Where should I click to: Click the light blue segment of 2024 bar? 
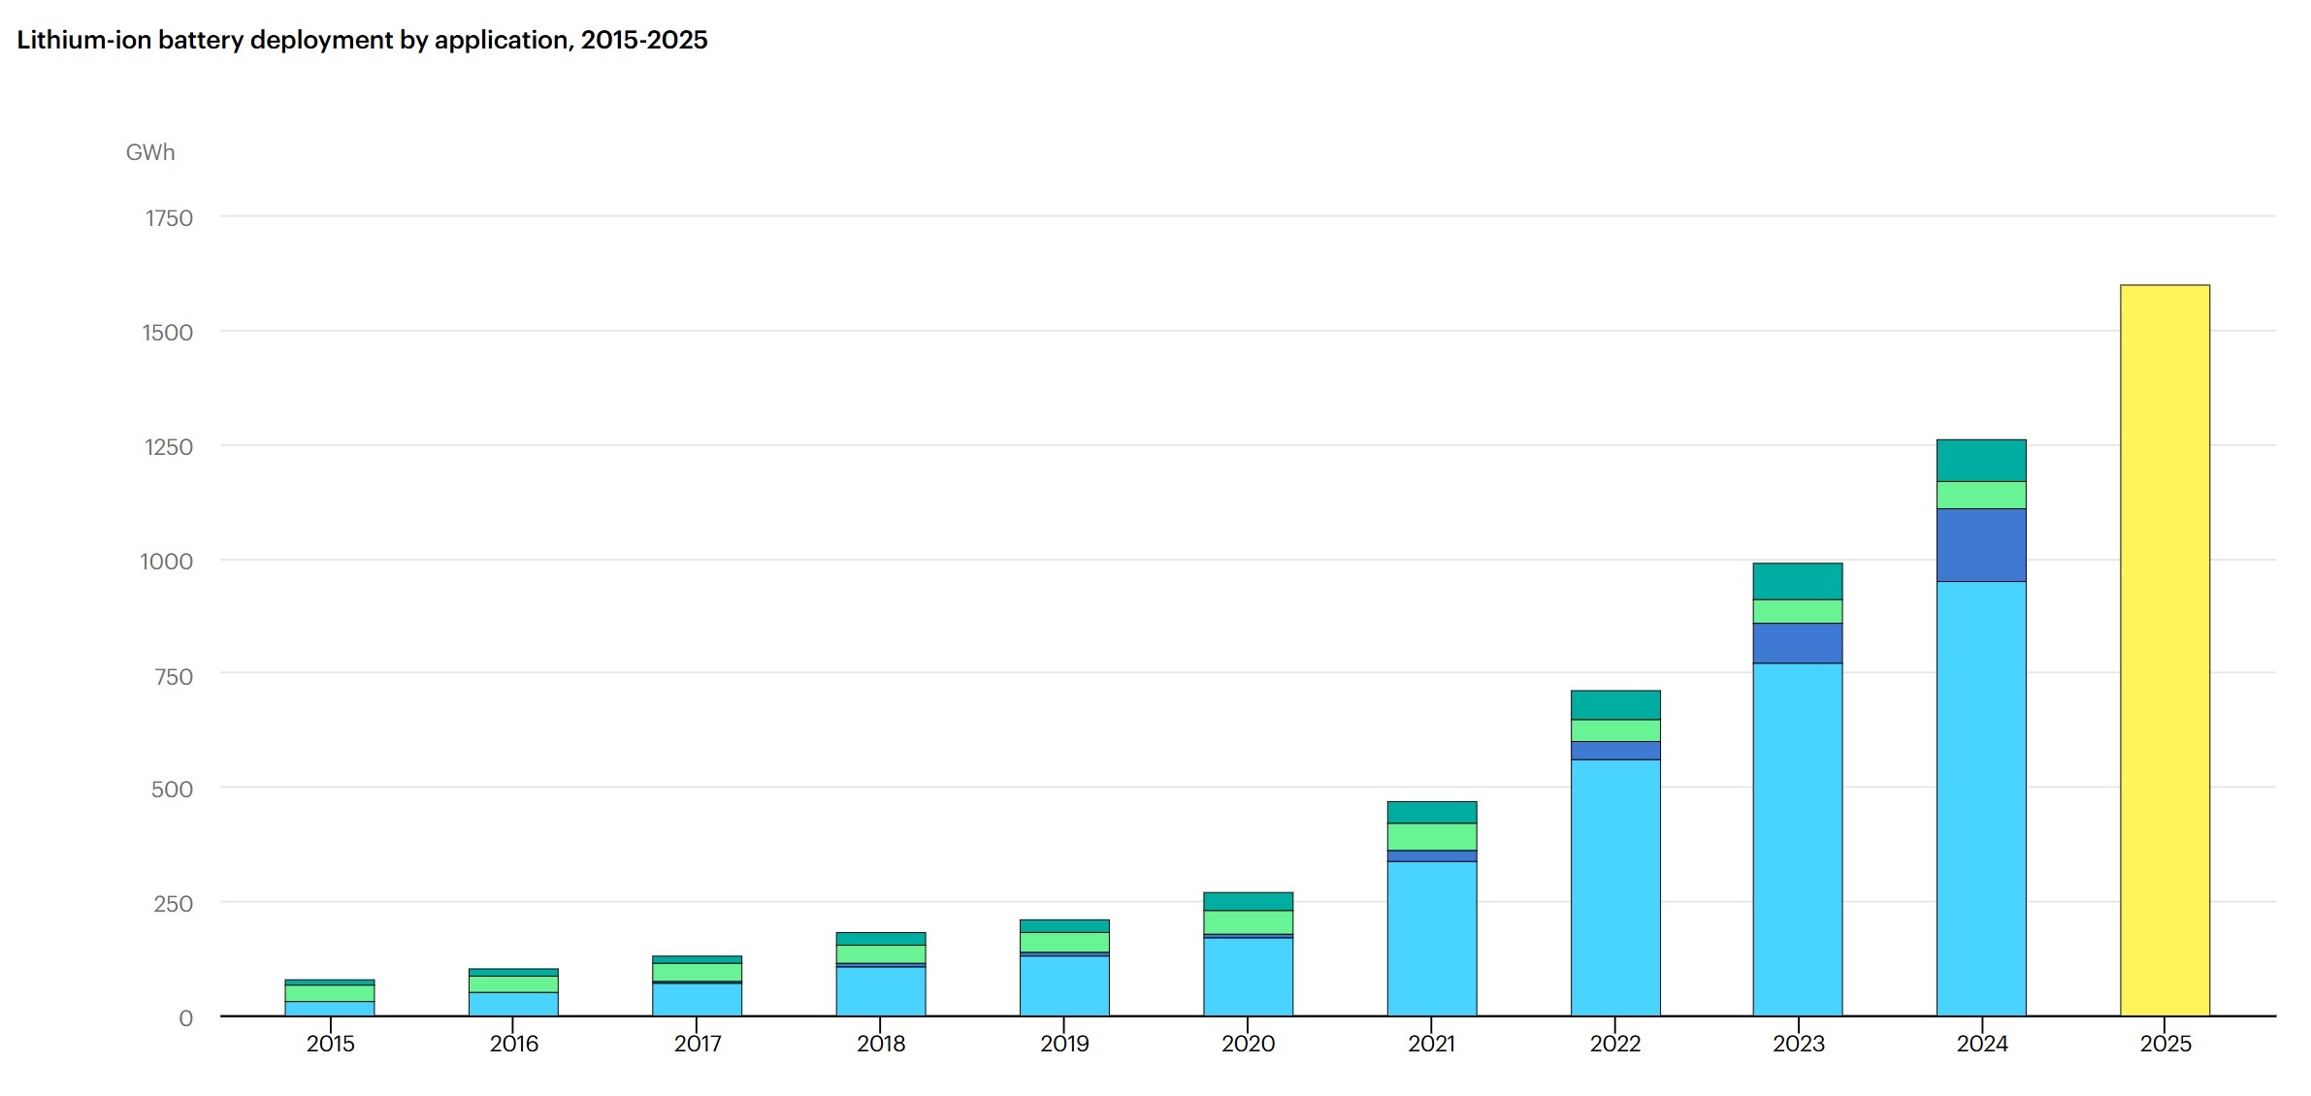point(1981,798)
